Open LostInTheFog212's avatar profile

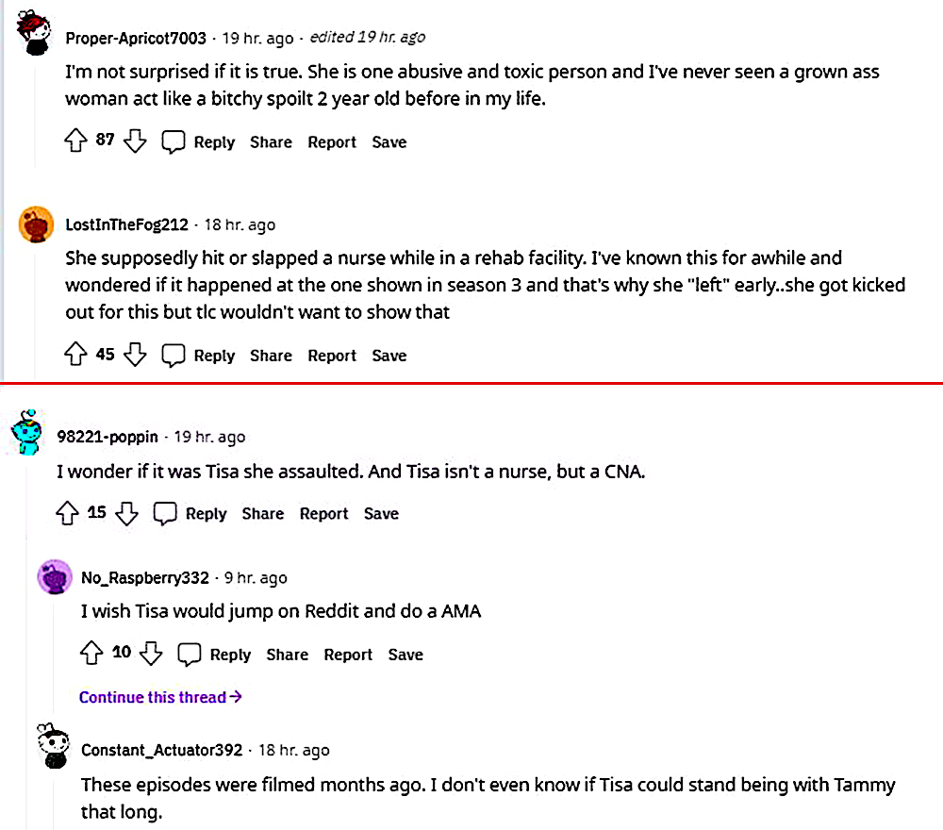coord(36,224)
